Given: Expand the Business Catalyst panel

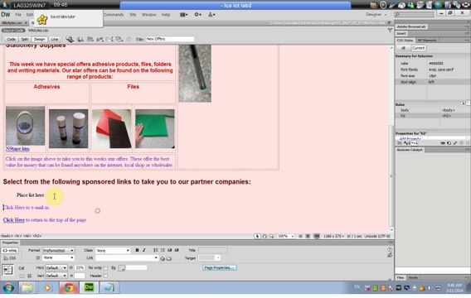Looking at the screenshot, I should (x=410, y=150).
